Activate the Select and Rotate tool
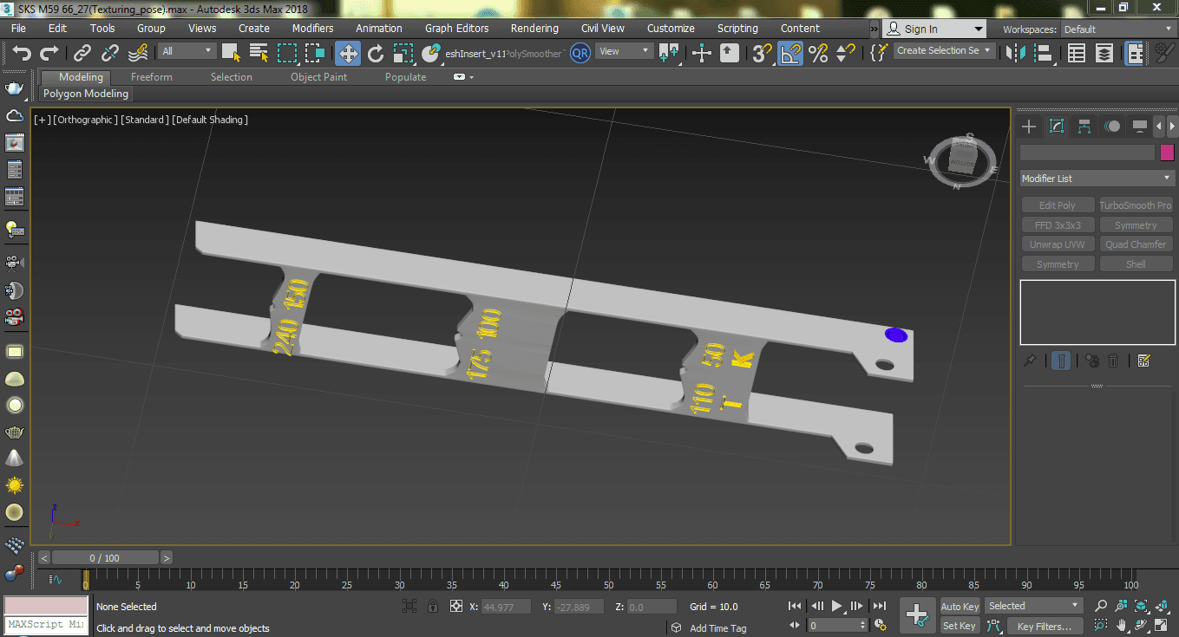Screen dimensions: 1179x637 pyautogui.click(x=375, y=54)
